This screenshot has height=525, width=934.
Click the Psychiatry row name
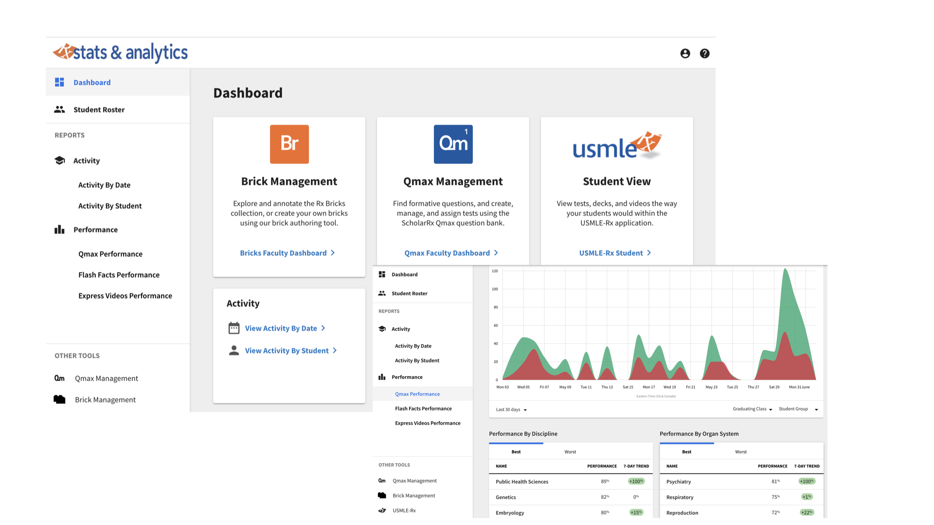click(679, 482)
